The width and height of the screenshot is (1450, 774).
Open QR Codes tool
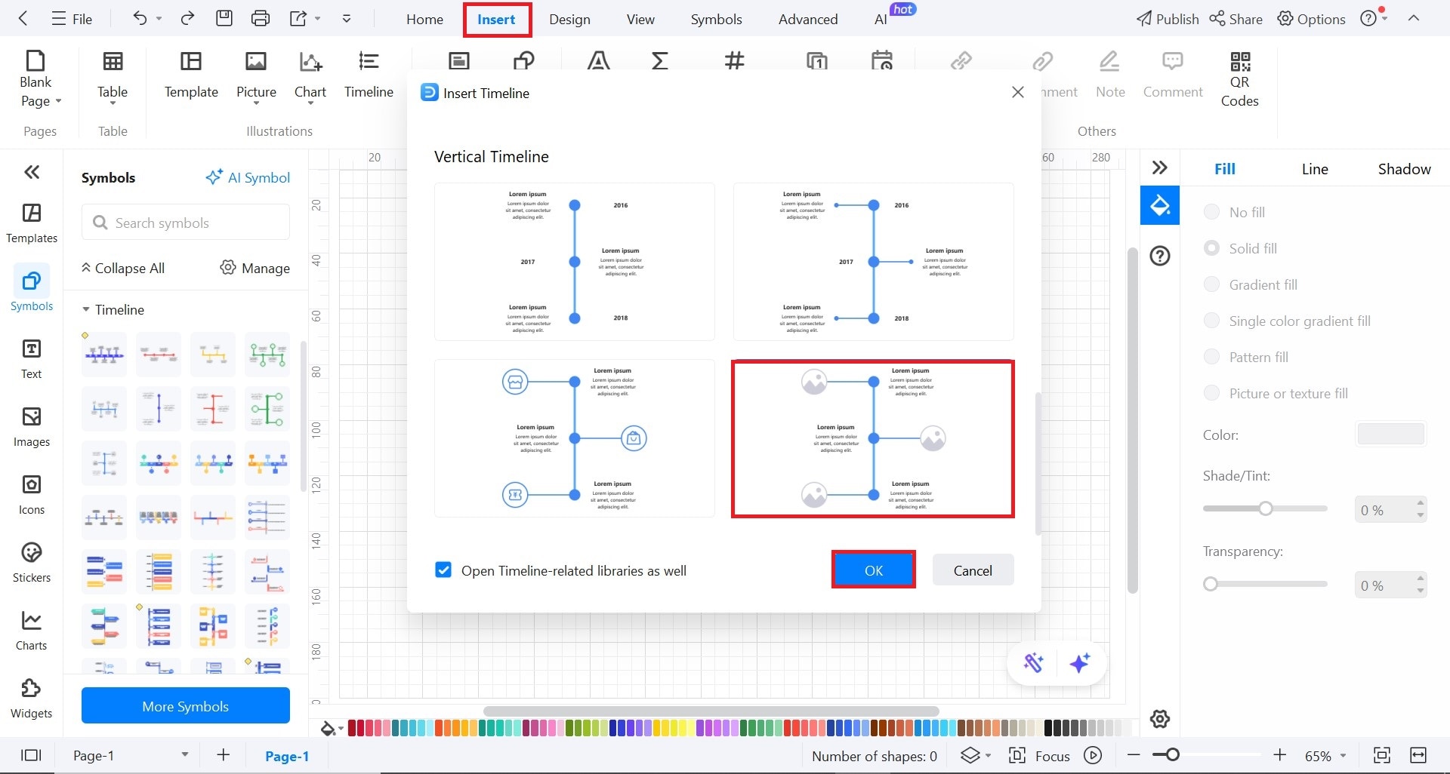(1240, 79)
